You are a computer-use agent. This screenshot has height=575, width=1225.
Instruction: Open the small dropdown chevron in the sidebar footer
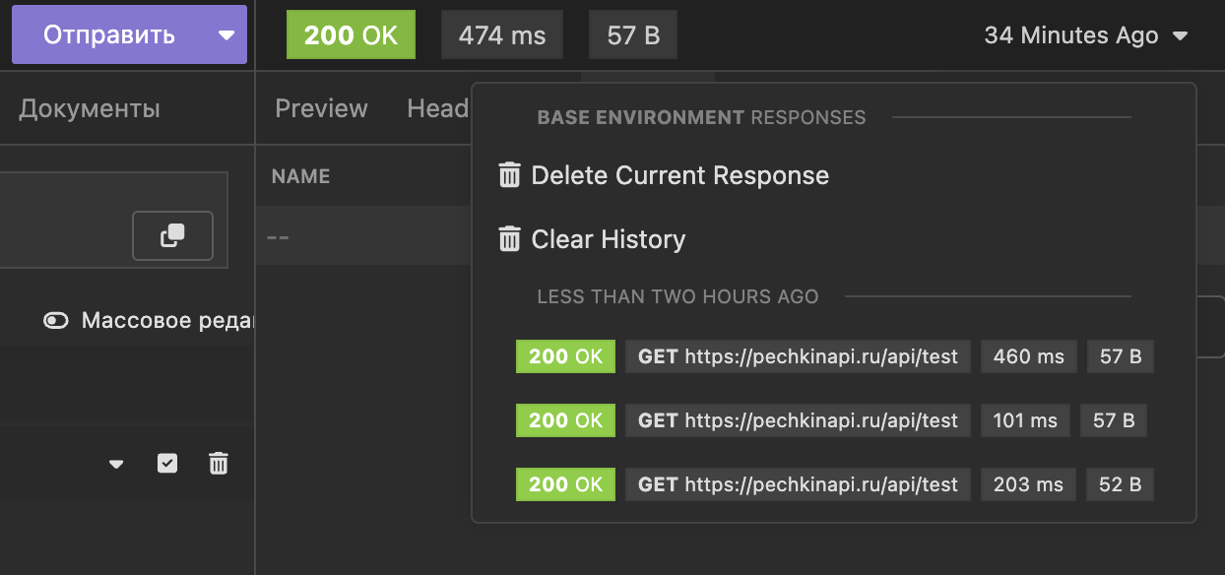click(x=115, y=463)
